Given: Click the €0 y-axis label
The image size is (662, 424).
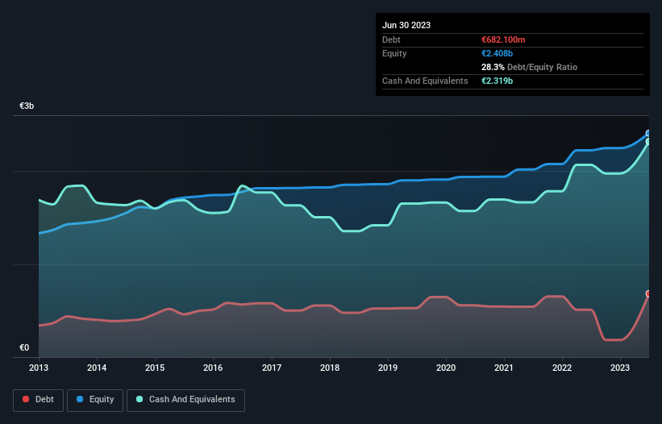Looking at the screenshot, I should click(x=24, y=347).
